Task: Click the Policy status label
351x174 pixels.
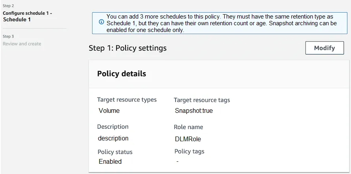Action: click(x=115, y=152)
